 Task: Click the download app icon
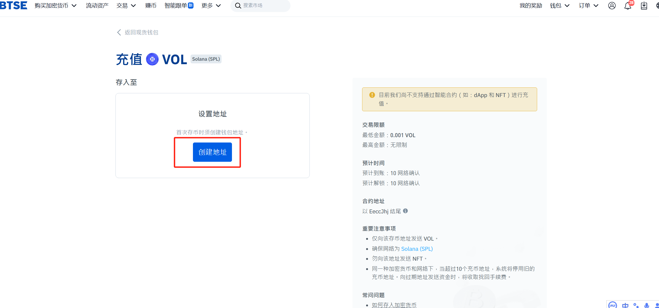tap(644, 6)
